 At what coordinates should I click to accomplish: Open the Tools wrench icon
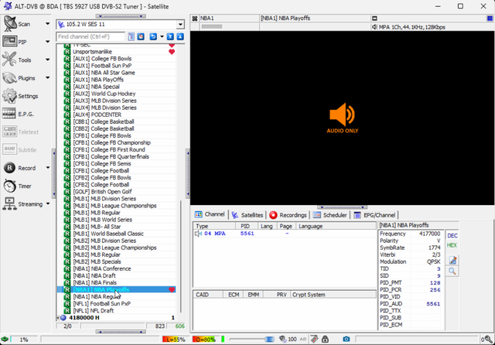tap(9, 60)
